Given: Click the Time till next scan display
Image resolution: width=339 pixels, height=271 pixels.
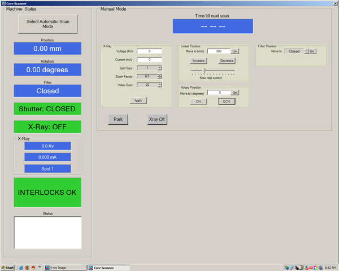Looking at the screenshot, I should click(x=213, y=26).
